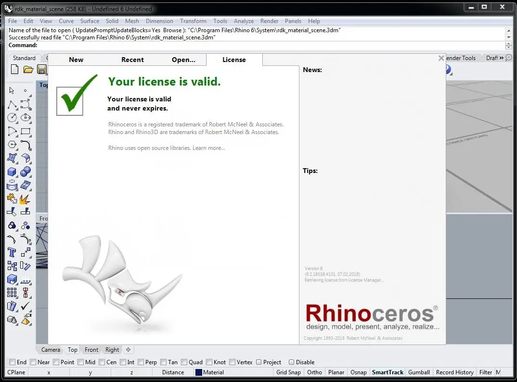Open the Analyze menu
This screenshot has width=517, height=382.
point(244,21)
